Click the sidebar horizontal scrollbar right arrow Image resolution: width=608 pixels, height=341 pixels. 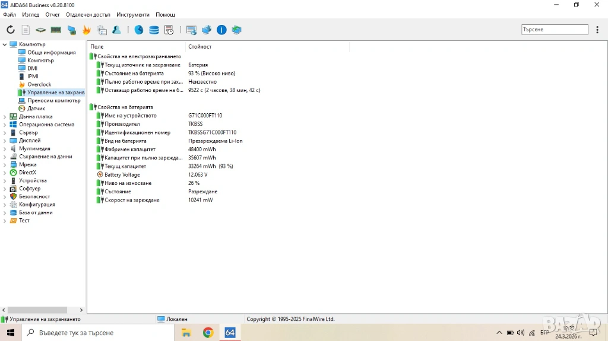(82, 310)
